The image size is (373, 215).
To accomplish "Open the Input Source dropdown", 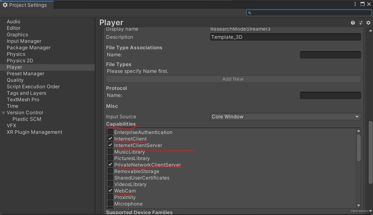I will coord(285,116).
